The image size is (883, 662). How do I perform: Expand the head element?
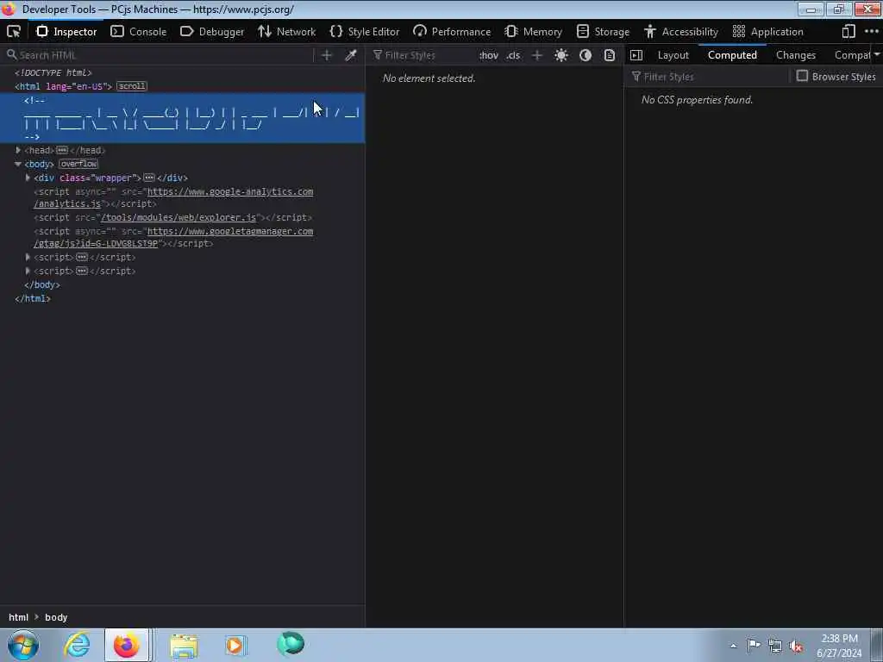(x=18, y=150)
